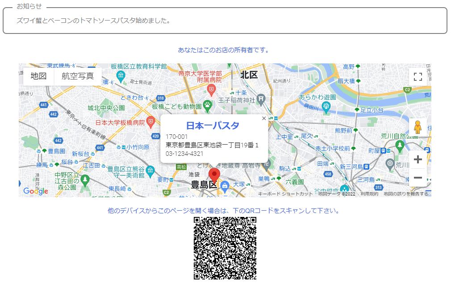
Task: Close the 日本一パスタ info window
Action: coord(264,118)
